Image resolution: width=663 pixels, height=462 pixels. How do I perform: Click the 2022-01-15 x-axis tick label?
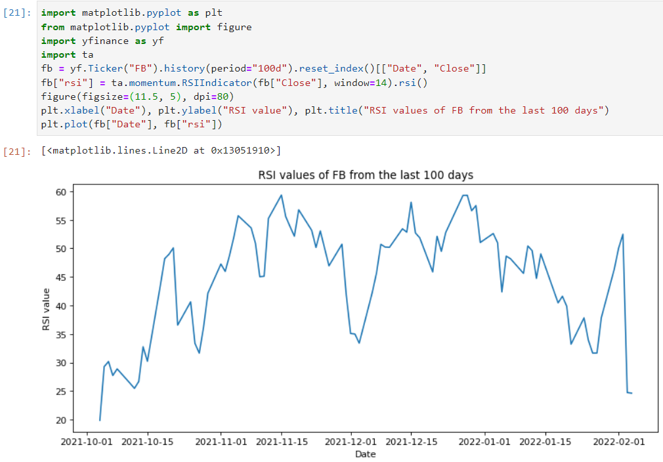click(545, 442)
